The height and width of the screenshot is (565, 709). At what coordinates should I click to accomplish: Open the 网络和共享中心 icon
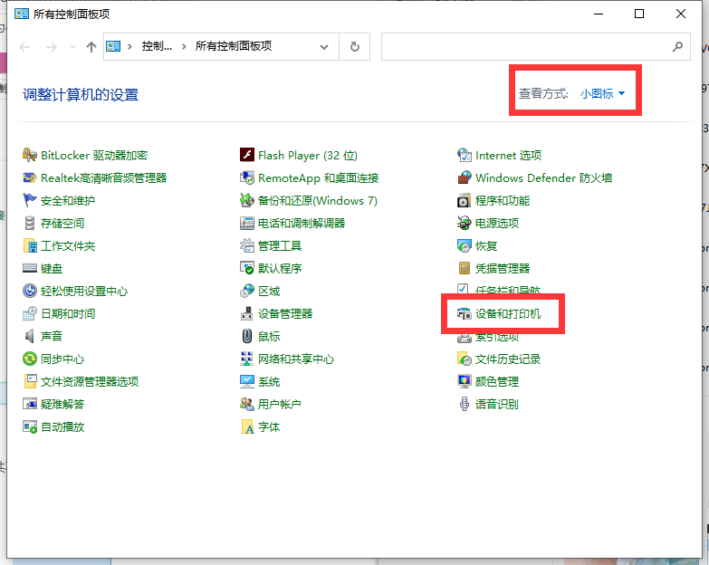tap(247, 359)
